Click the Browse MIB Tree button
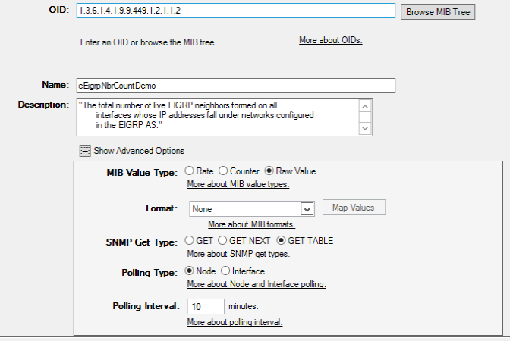The width and height of the screenshot is (510, 341). tap(438, 12)
